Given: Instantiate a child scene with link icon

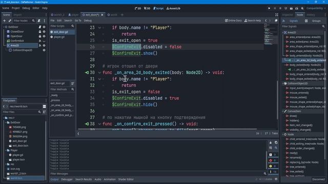Looking at the screenshot, I should click(10, 20).
